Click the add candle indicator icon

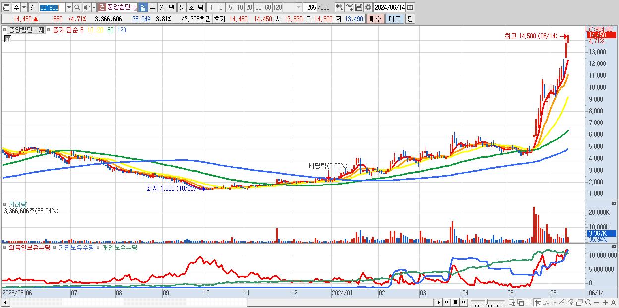coord(339,7)
